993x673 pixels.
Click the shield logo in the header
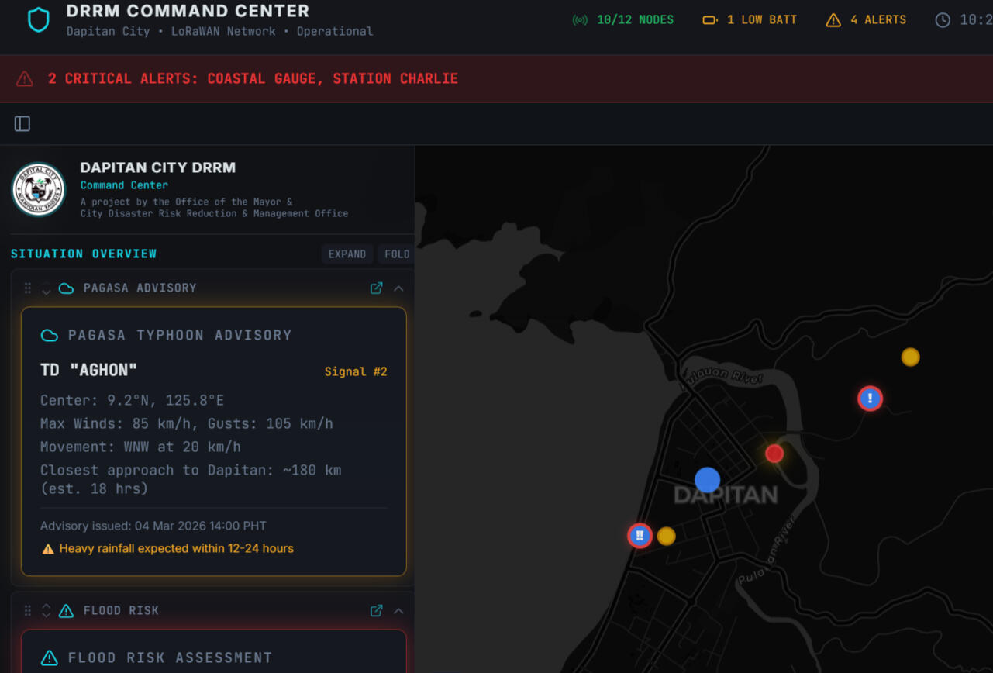pos(38,20)
